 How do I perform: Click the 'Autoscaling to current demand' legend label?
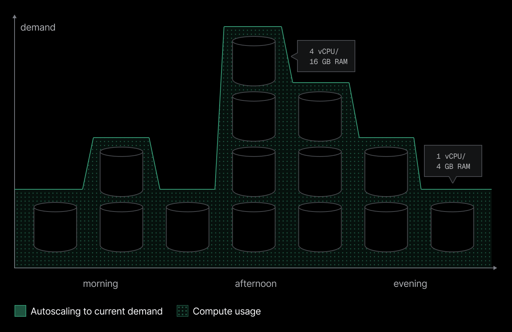click(97, 311)
